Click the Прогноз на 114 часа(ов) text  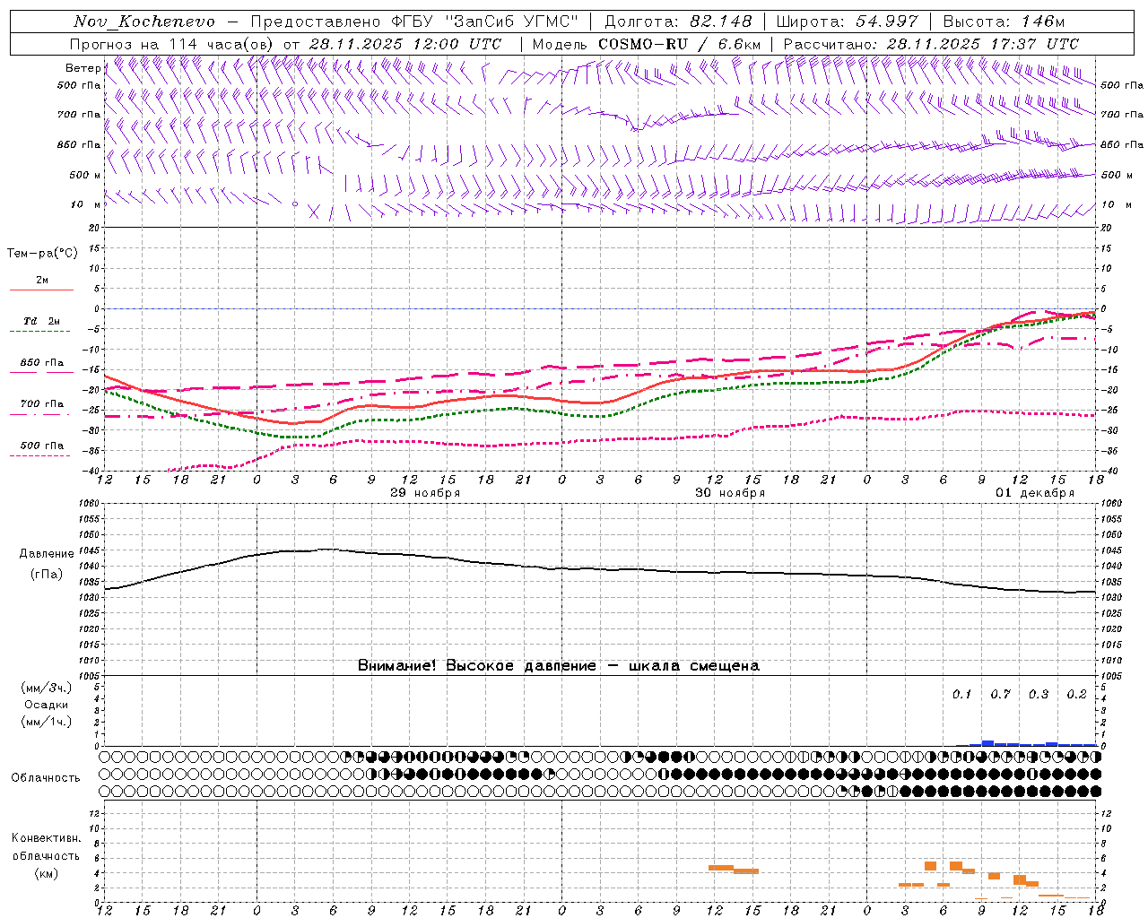tap(173, 44)
